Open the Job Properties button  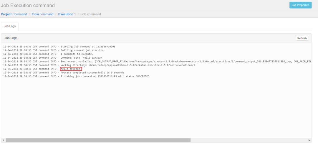[x=300, y=5]
